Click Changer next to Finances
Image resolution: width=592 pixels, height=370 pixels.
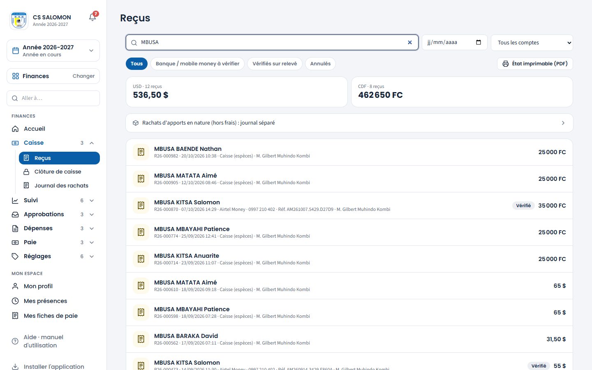[83, 76]
